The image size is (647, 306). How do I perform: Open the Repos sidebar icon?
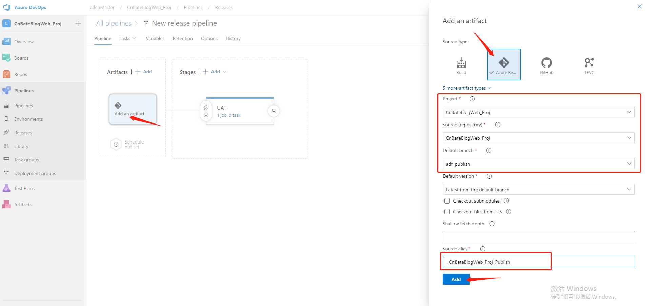click(6, 74)
